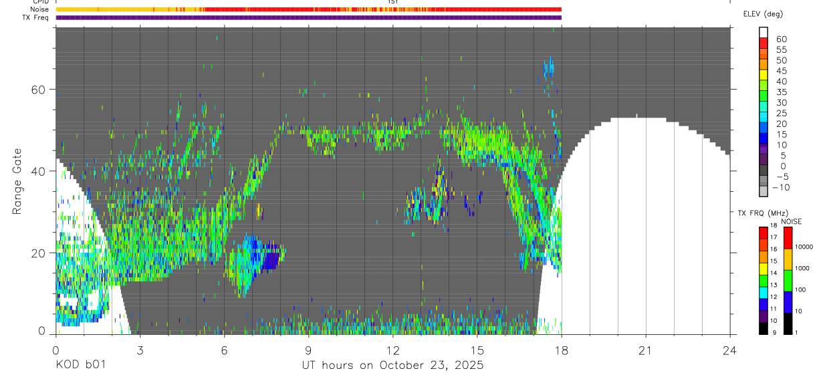Click the blue segment of NOISE color bar

(x=788, y=302)
